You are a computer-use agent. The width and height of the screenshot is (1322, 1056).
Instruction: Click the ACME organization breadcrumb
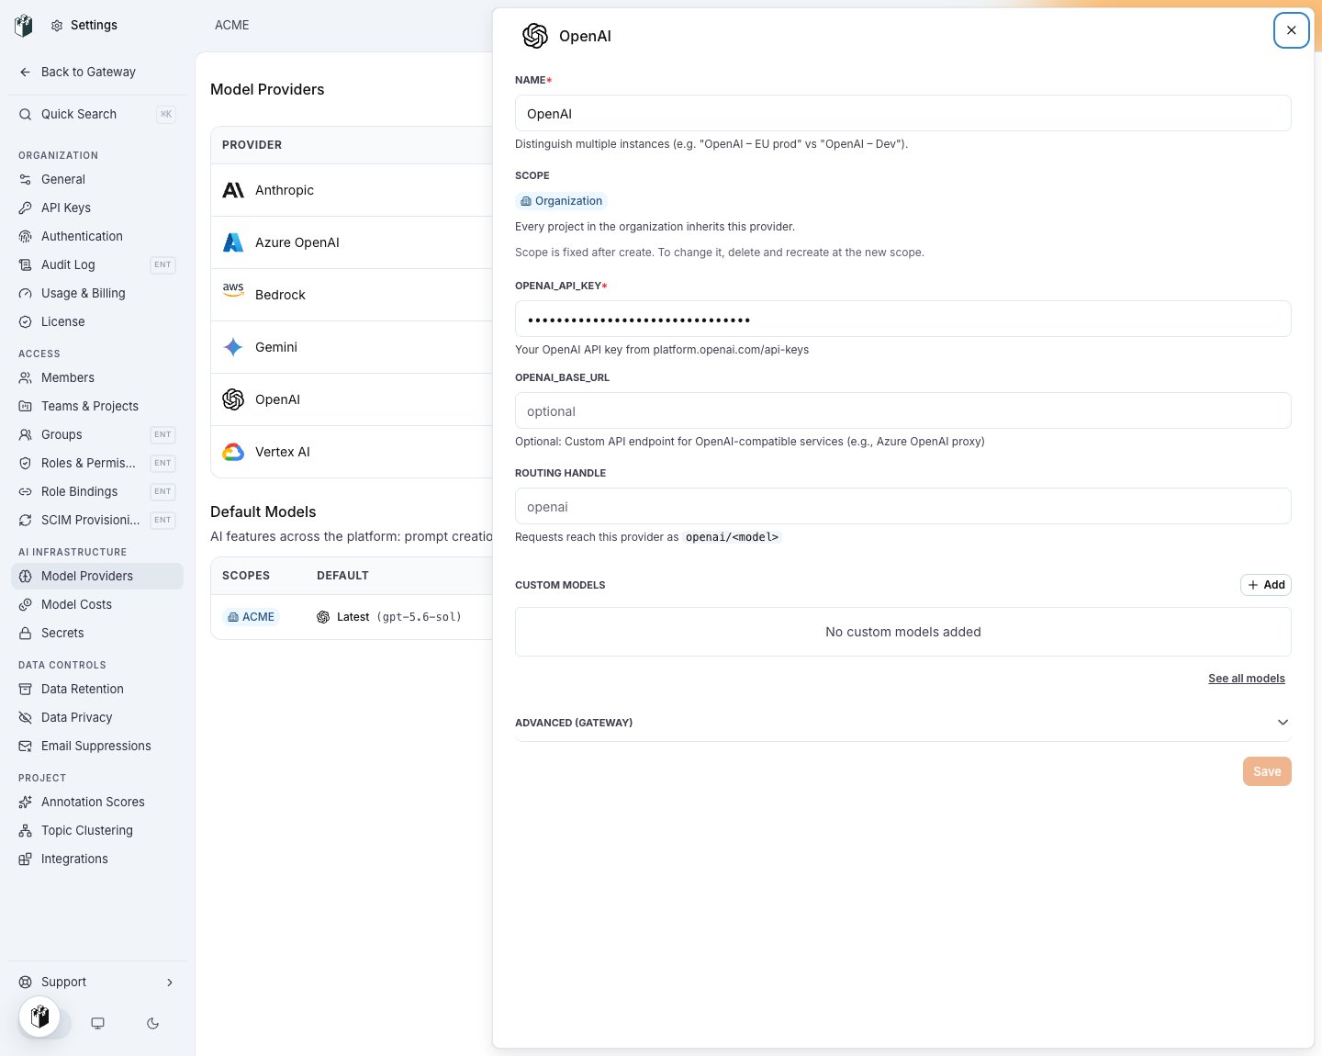232,25
